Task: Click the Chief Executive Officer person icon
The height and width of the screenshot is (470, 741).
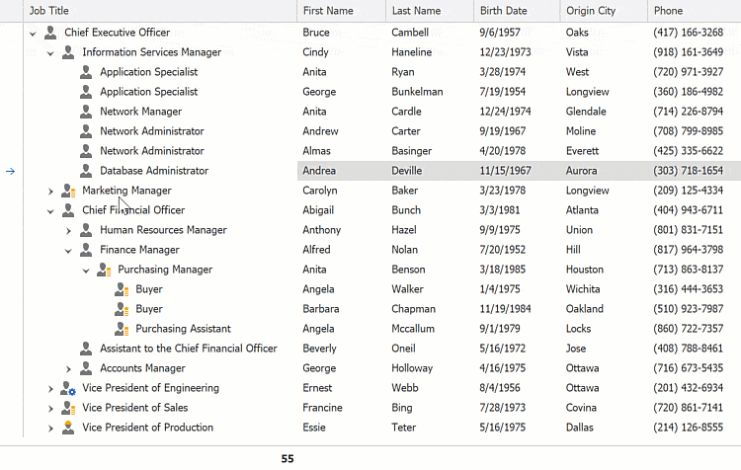Action: click(x=50, y=33)
